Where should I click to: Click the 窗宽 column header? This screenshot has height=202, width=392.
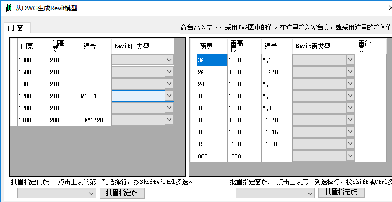pos(212,46)
